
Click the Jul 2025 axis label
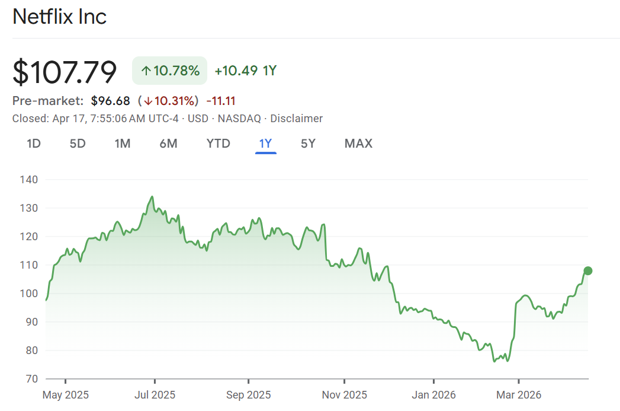pyautogui.click(x=155, y=395)
